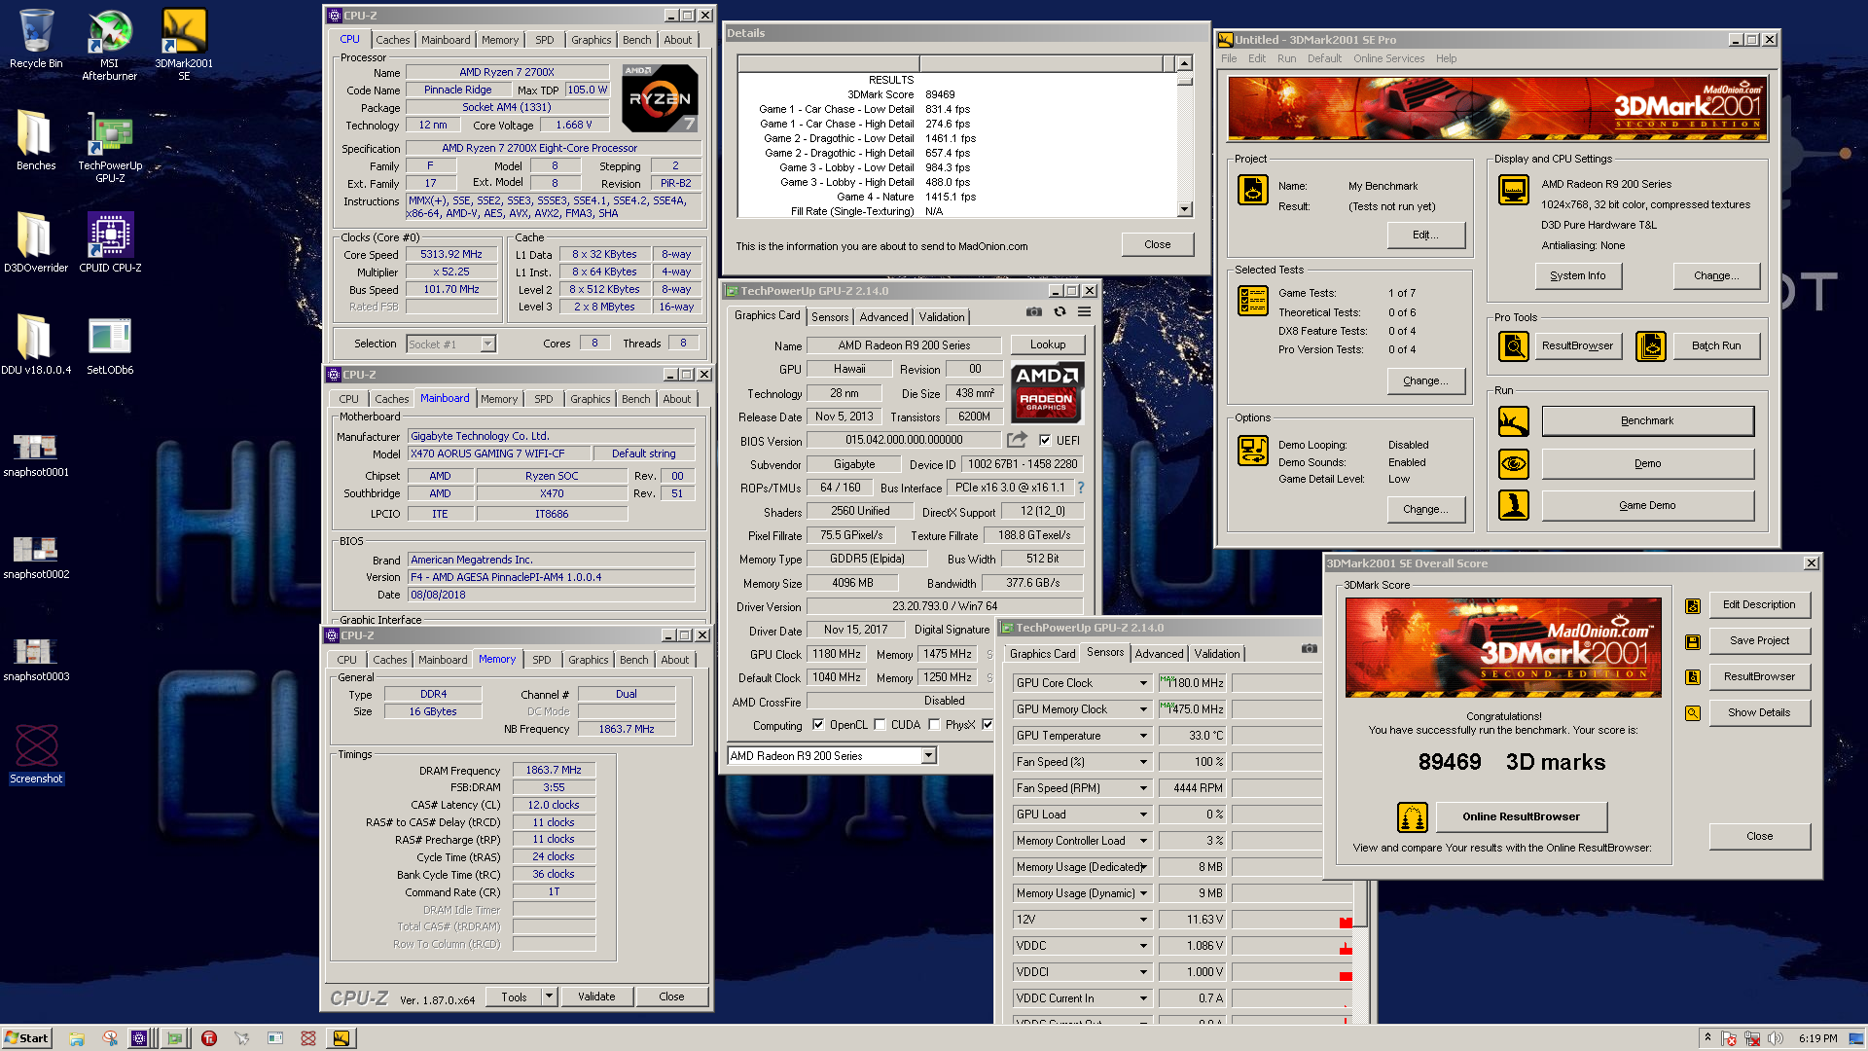Click ResultBrowser icon in Overall Score dialog
Viewport: 1868px width, 1051px height.
pyautogui.click(x=1693, y=677)
